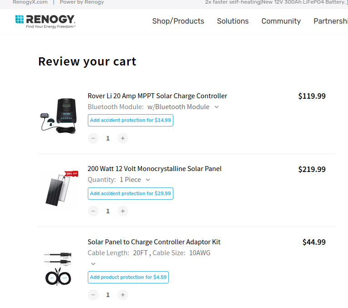The image size is (348, 308).
Task: Decrease 200 Watt solar panel quantity
Action: tap(93, 211)
